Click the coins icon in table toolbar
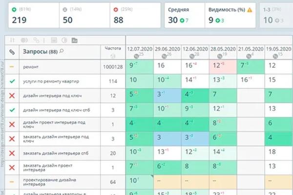 24,40
